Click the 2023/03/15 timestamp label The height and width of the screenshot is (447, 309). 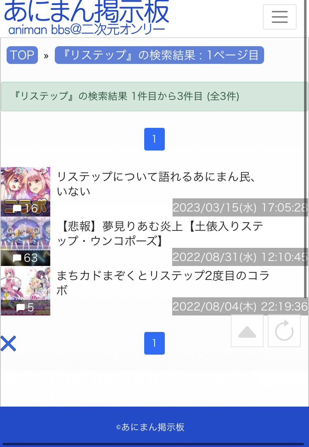tap(240, 207)
